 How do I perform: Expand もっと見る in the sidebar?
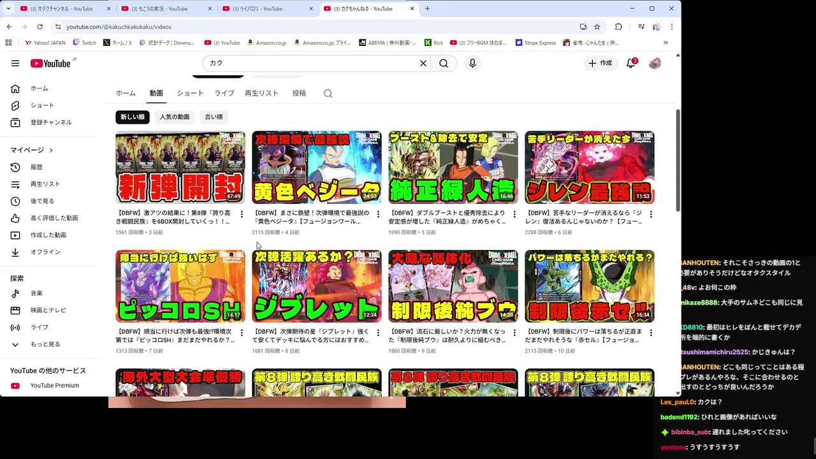[48, 344]
